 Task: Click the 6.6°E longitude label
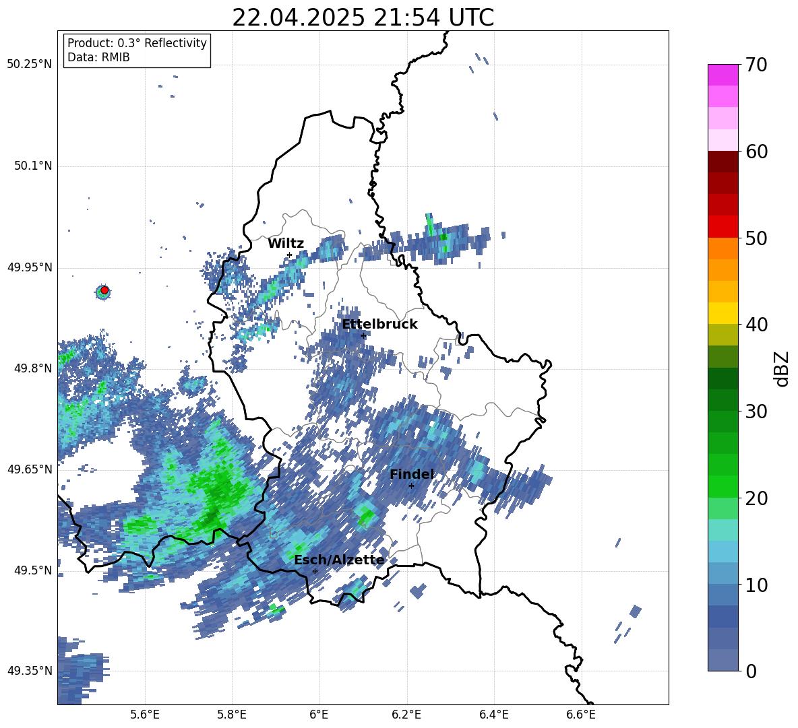click(581, 715)
